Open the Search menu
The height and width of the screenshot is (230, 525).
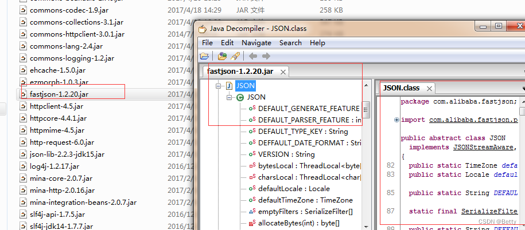point(291,43)
